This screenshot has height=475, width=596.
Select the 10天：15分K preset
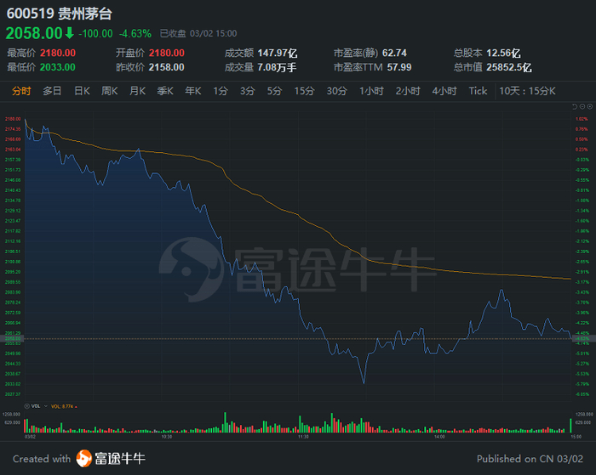[x=528, y=91]
